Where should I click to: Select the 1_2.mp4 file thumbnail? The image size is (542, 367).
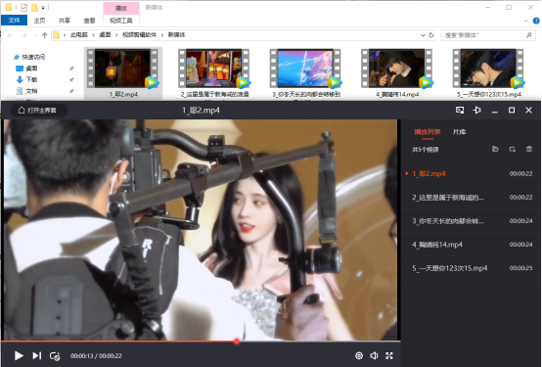(x=123, y=73)
